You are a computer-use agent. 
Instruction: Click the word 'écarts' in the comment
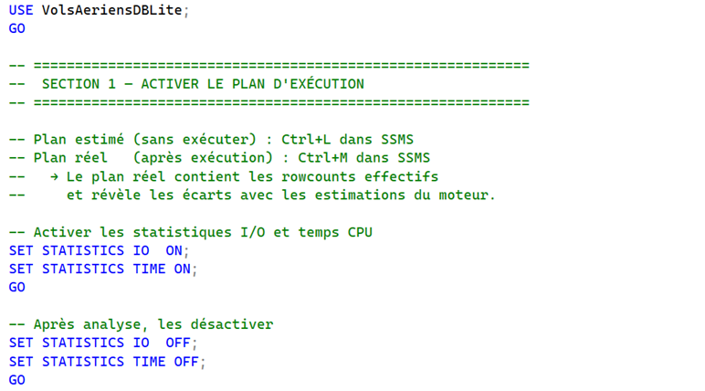206,195
